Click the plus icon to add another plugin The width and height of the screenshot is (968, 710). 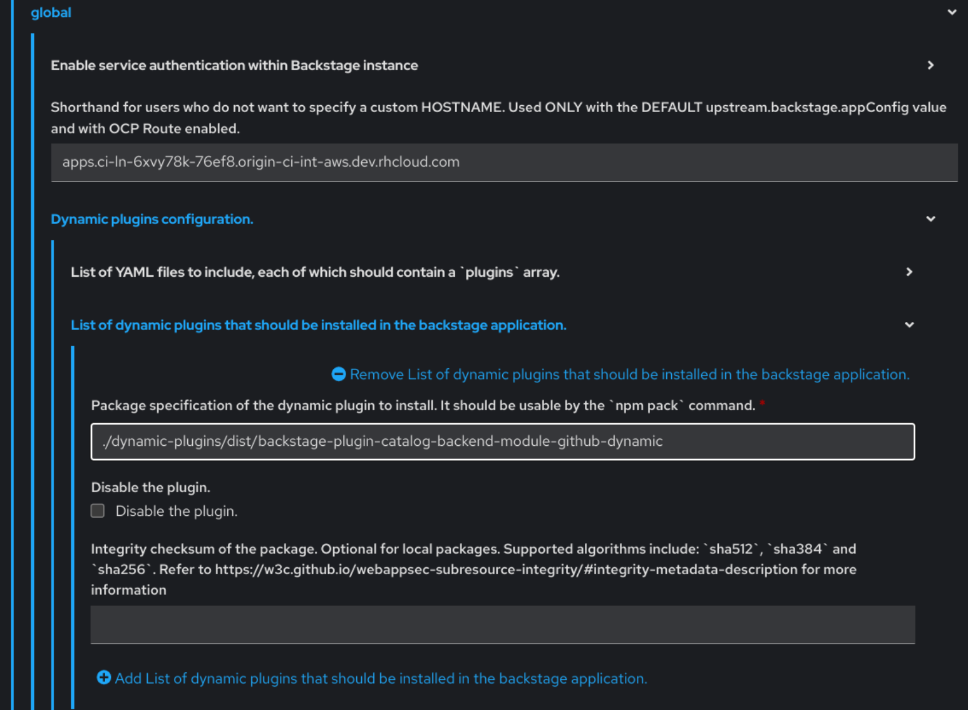coord(104,677)
